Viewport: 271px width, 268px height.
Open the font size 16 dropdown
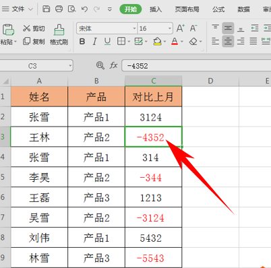pos(170,28)
